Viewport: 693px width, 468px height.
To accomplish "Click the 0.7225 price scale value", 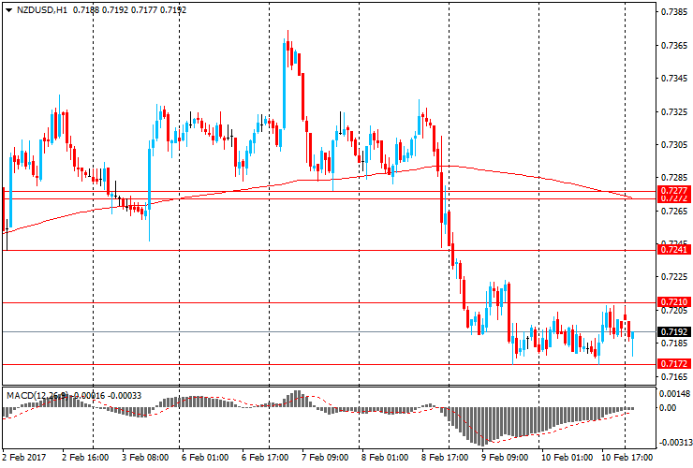I will point(674,277).
